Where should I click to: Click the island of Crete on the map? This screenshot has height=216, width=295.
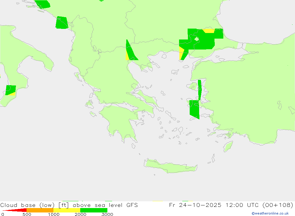pos(170,166)
